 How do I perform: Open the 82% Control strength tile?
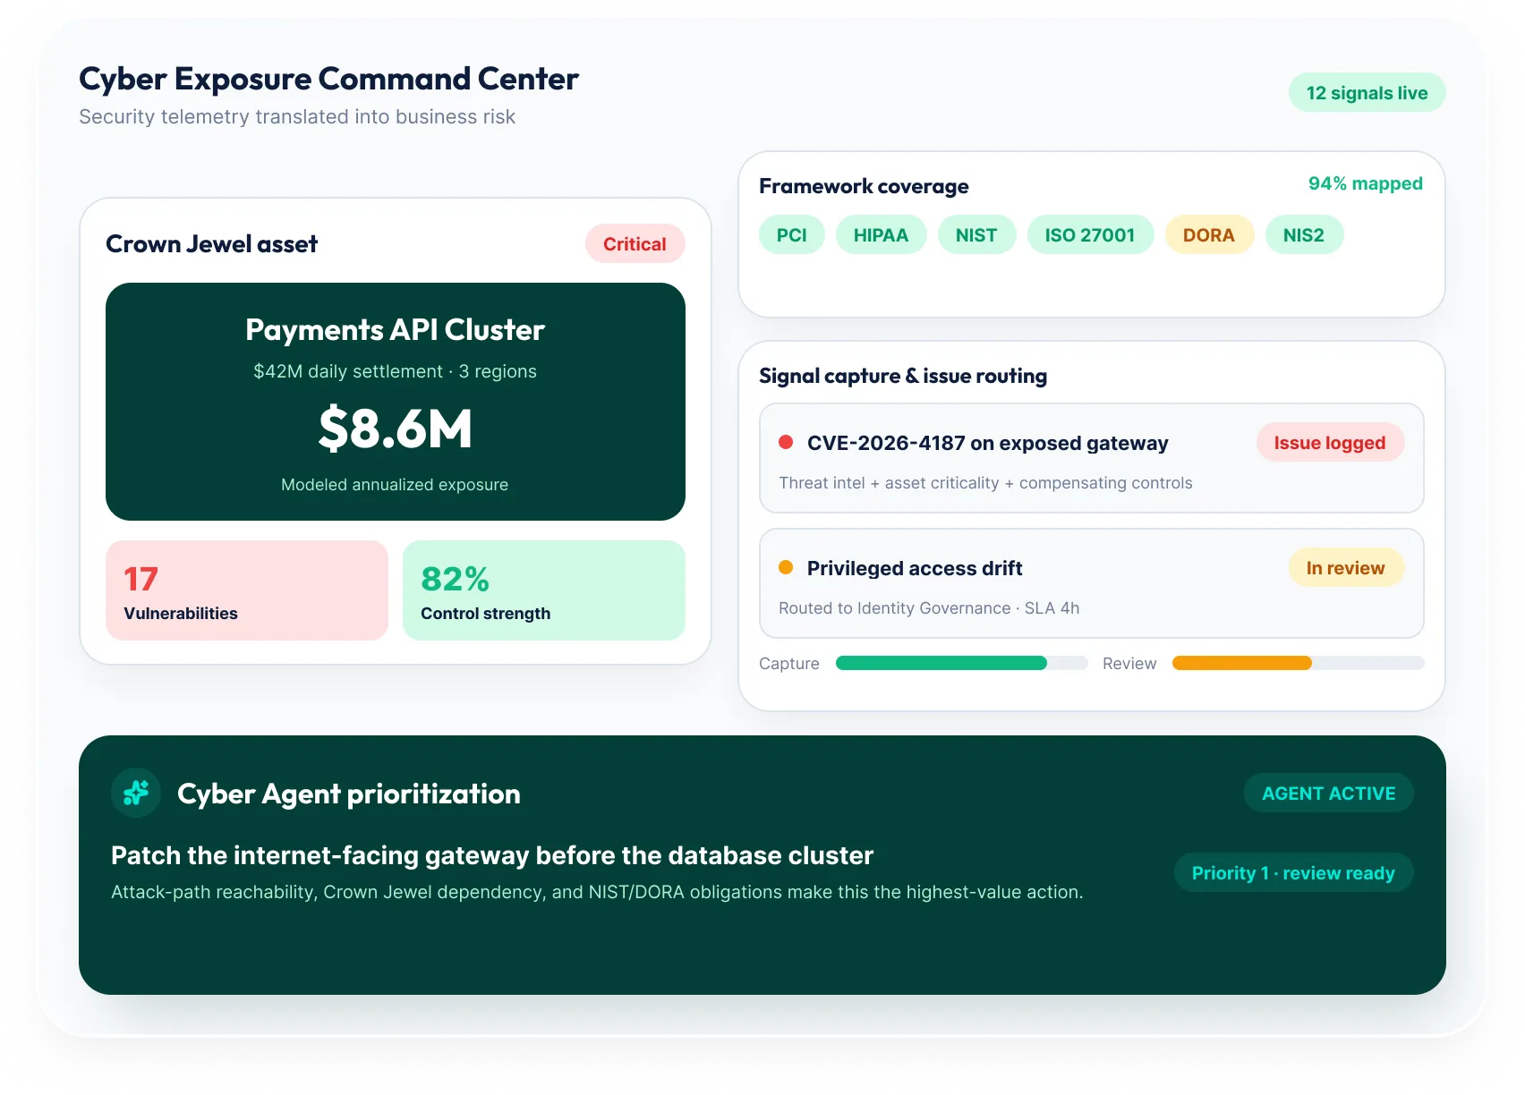[x=544, y=590]
